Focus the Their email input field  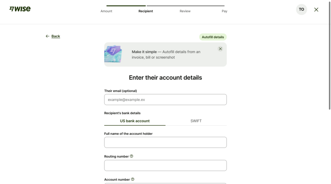pos(165,100)
